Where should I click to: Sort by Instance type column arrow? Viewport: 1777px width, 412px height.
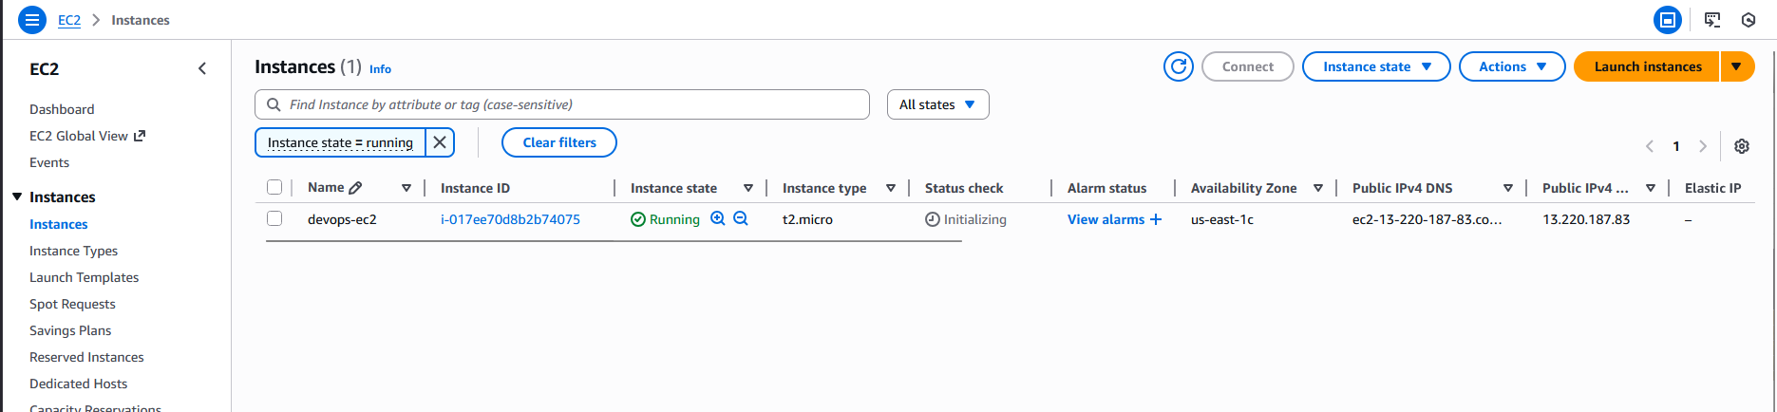coord(891,188)
